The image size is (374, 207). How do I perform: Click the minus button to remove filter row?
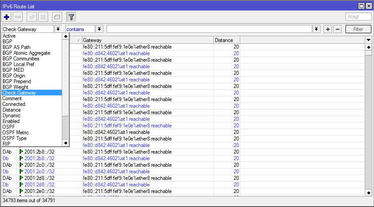(x=337, y=29)
